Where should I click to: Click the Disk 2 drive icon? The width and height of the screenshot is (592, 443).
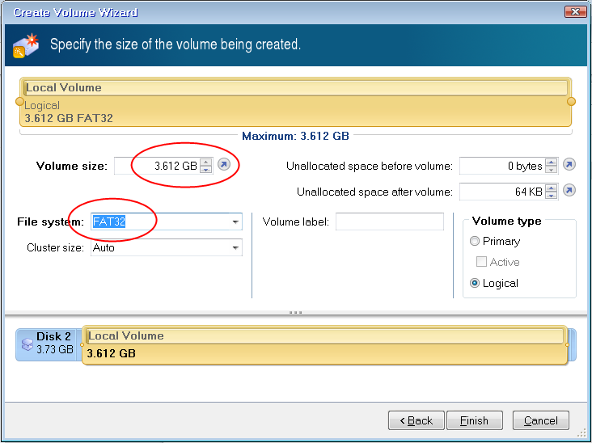(27, 344)
